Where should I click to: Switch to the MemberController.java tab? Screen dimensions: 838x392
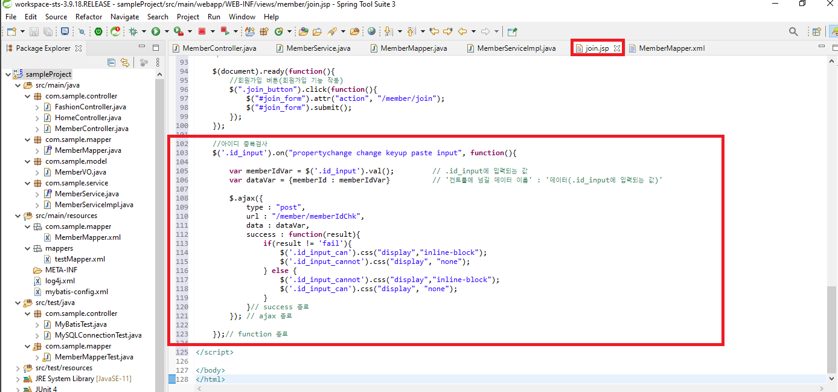[214, 48]
